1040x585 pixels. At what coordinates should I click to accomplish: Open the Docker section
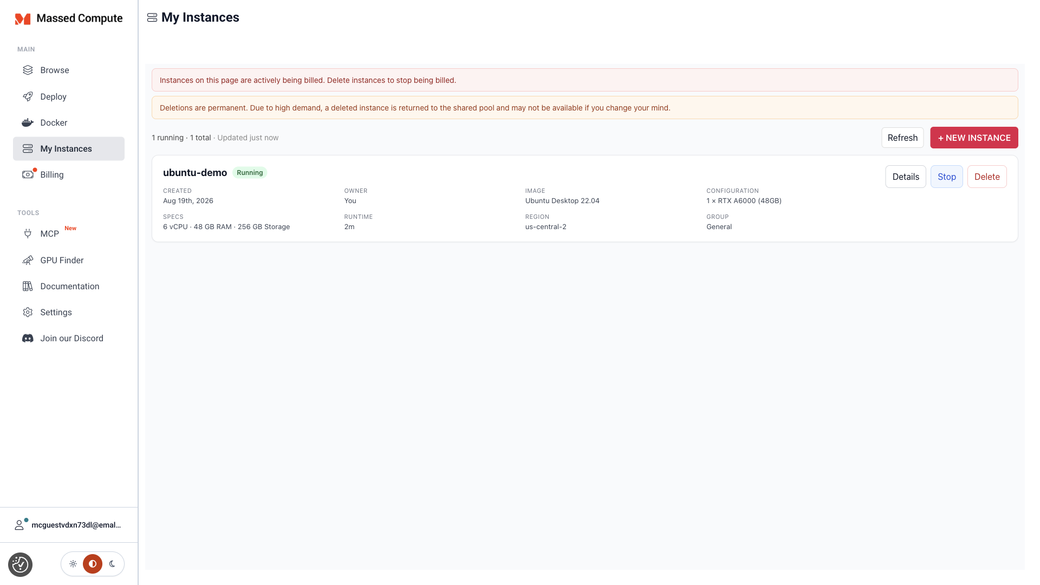tap(69, 122)
